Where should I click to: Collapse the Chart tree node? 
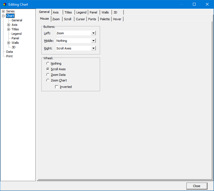[x=3, y=16]
